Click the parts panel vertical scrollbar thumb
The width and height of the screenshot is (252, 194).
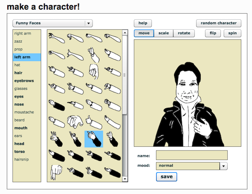coord(125,75)
